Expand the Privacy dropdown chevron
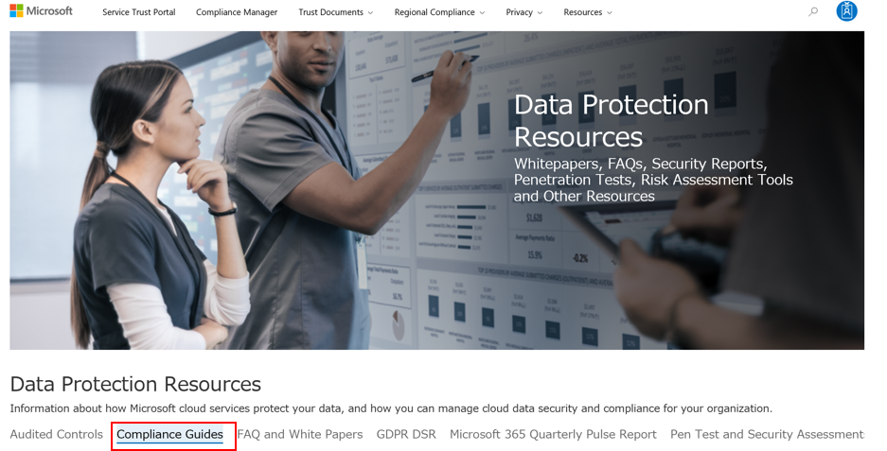Screen dimensions: 887x451 (540, 12)
